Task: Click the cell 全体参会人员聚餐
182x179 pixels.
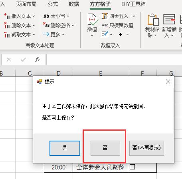Action: coord(101,167)
